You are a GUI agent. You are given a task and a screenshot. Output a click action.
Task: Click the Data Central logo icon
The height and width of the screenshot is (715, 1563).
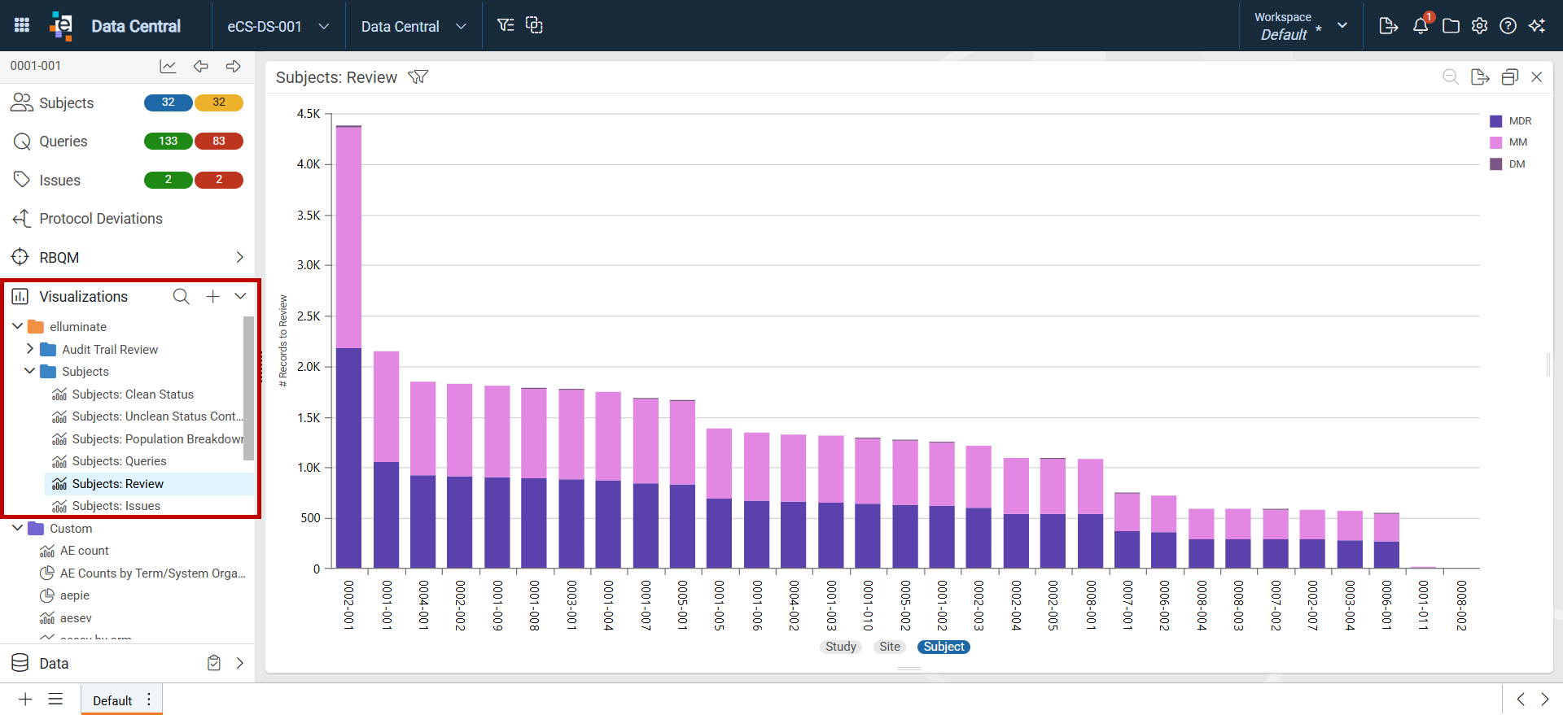[x=61, y=25]
